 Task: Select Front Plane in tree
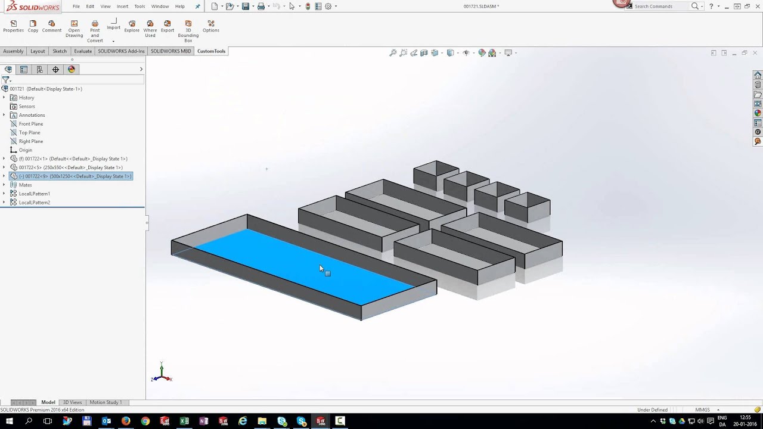30,123
